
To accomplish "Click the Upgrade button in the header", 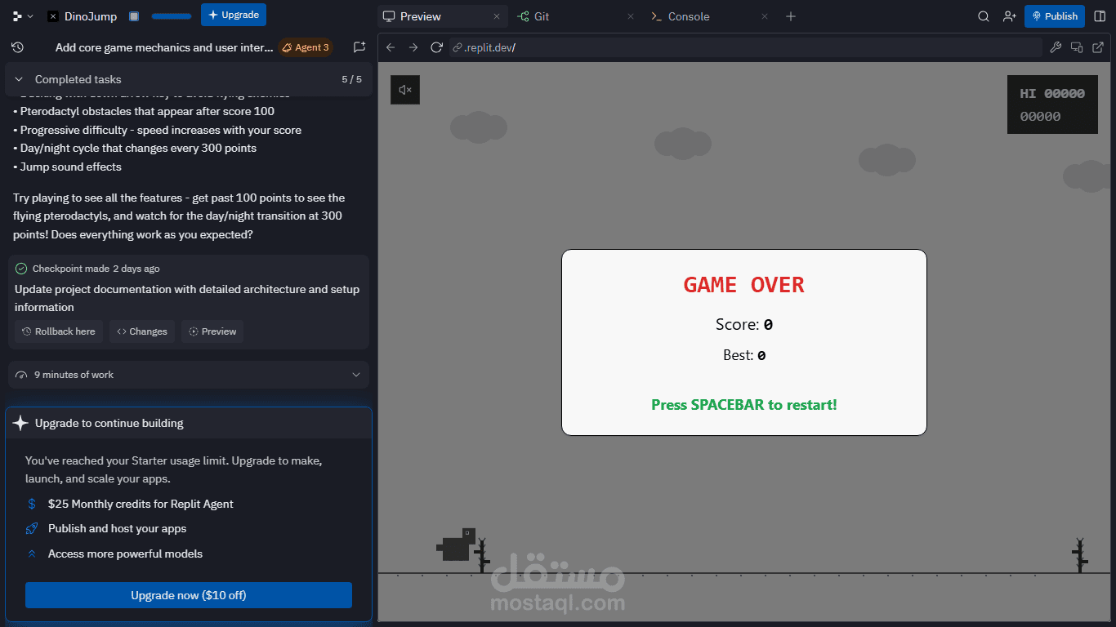I will click(x=234, y=15).
